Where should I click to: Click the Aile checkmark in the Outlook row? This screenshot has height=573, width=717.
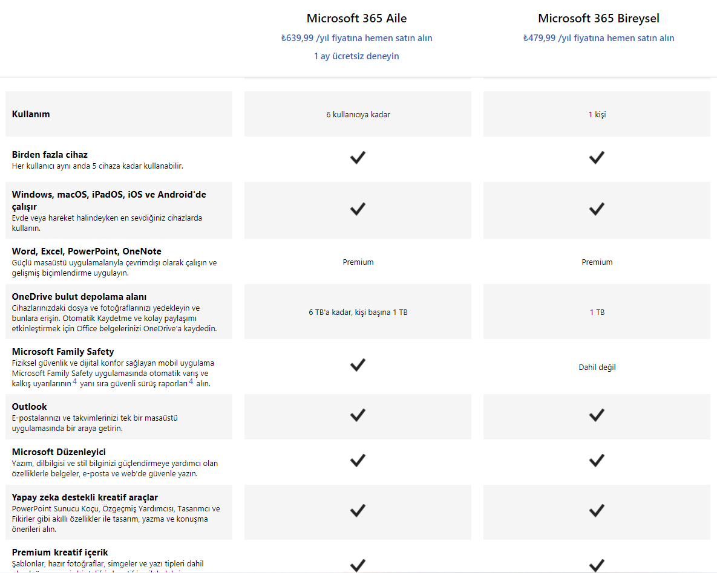point(358,415)
